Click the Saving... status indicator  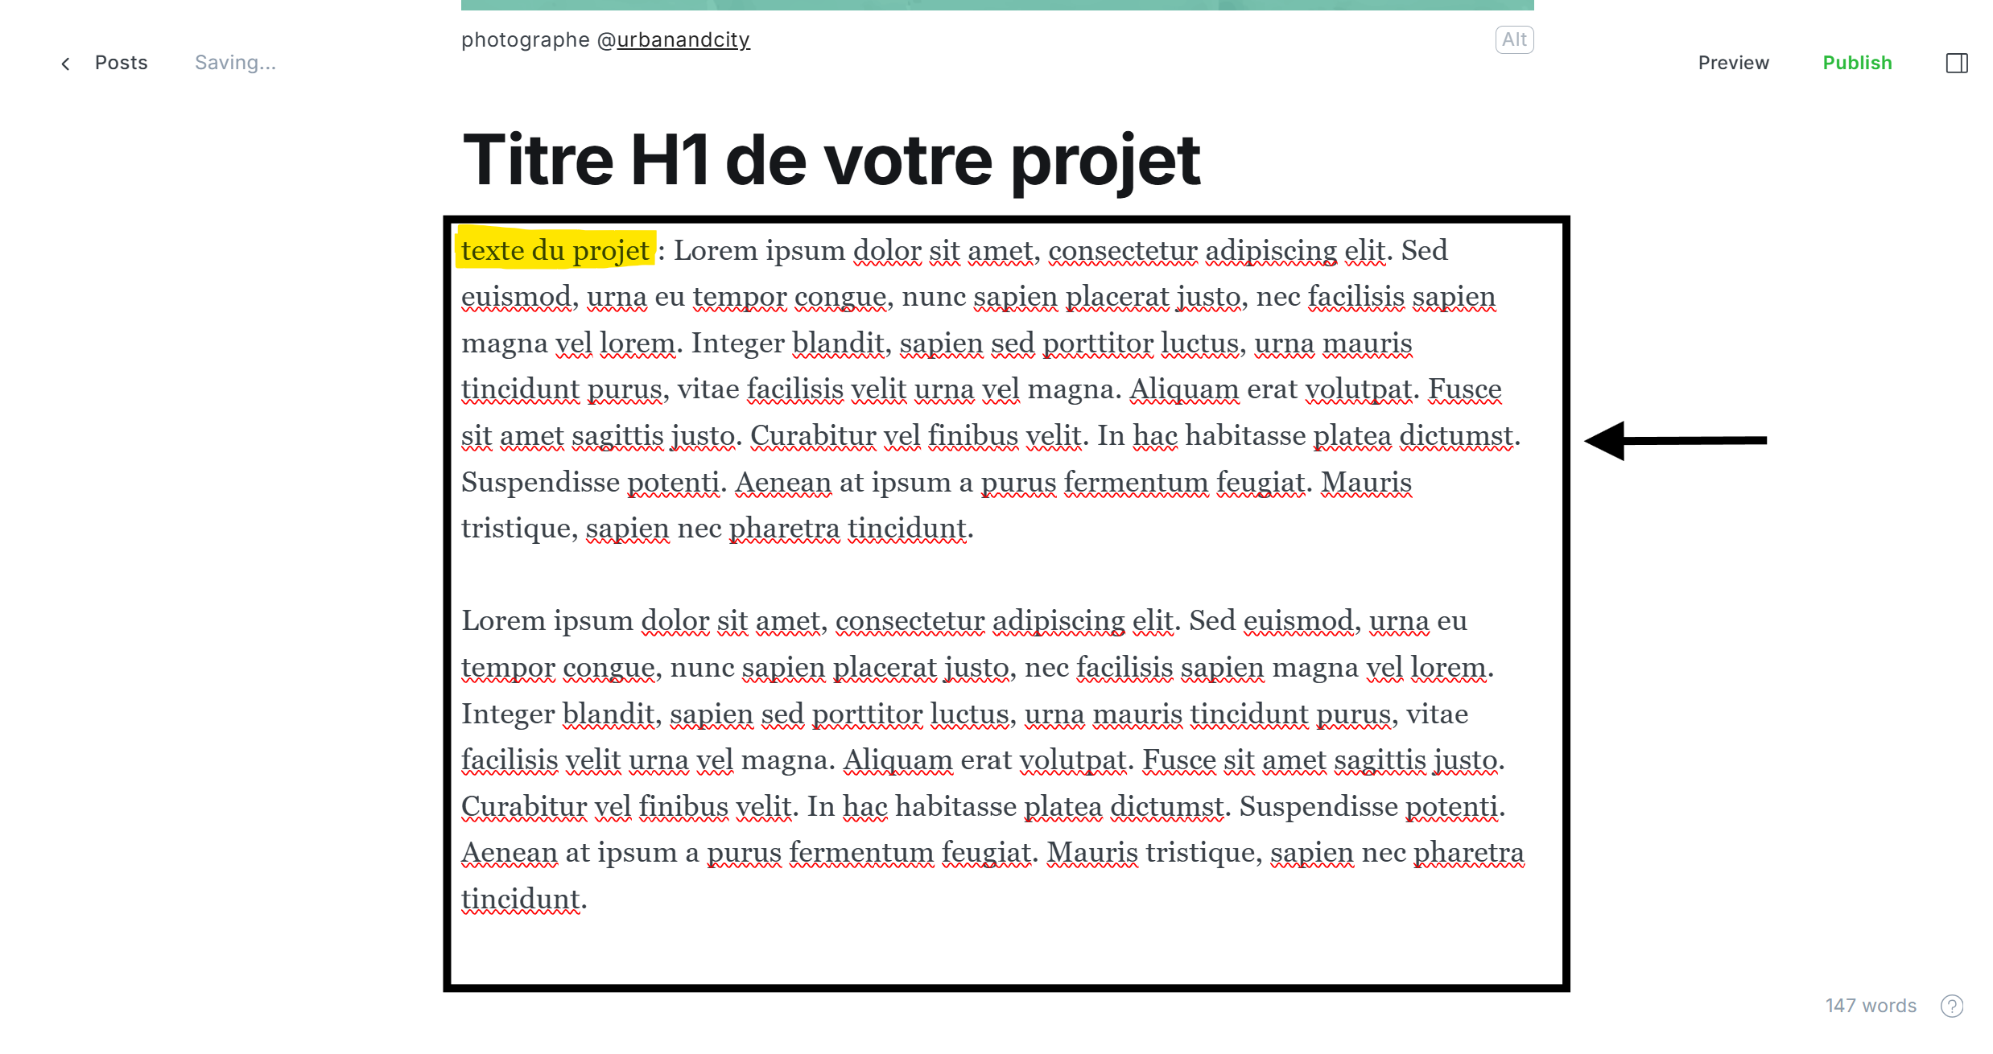(235, 63)
